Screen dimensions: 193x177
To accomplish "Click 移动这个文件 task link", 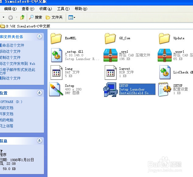I will point(10,51).
